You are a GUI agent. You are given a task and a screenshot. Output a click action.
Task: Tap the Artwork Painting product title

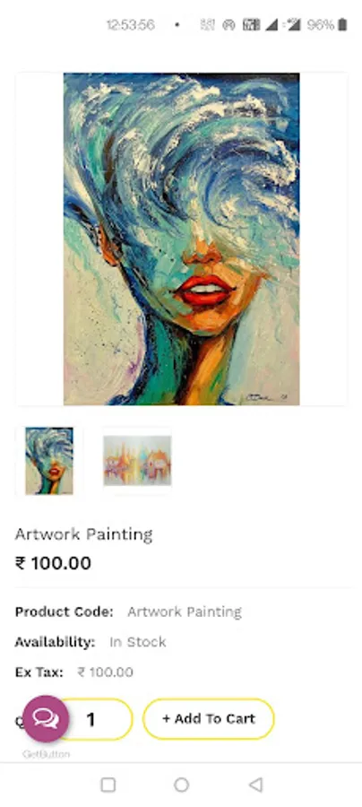84,534
